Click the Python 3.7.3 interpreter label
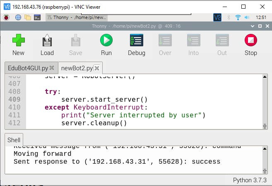Image resolution: width=272 pixels, height=186 pixels. click(250, 180)
